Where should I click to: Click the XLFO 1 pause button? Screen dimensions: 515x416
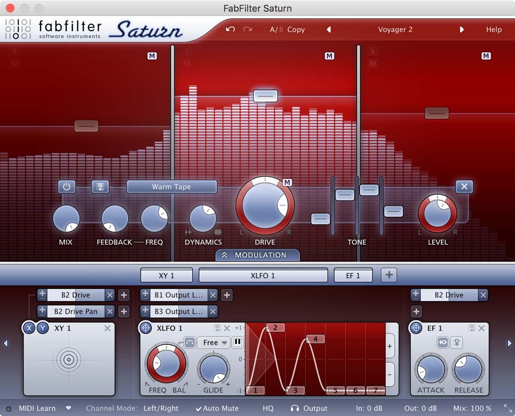[237, 343]
